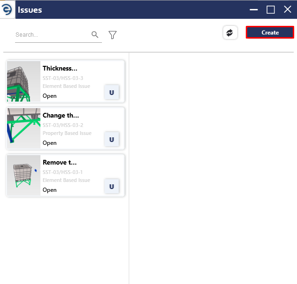Click issue ID SST-03/HSS-03-3
The height and width of the screenshot is (284, 297).
pyautogui.click(x=63, y=78)
